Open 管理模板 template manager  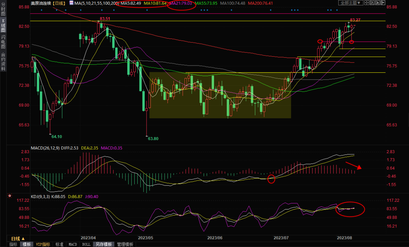(x=125, y=244)
